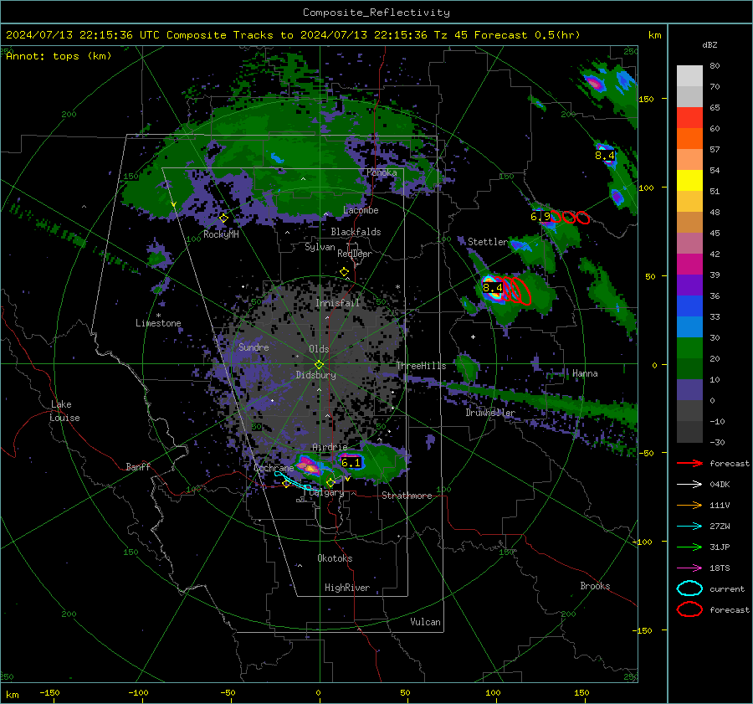Screen dimensions: 753x704
Task: Click the Ponoka city label
Action: (x=382, y=172)
